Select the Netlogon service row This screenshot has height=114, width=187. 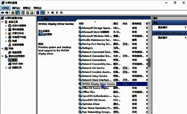[x=113, y=48]
